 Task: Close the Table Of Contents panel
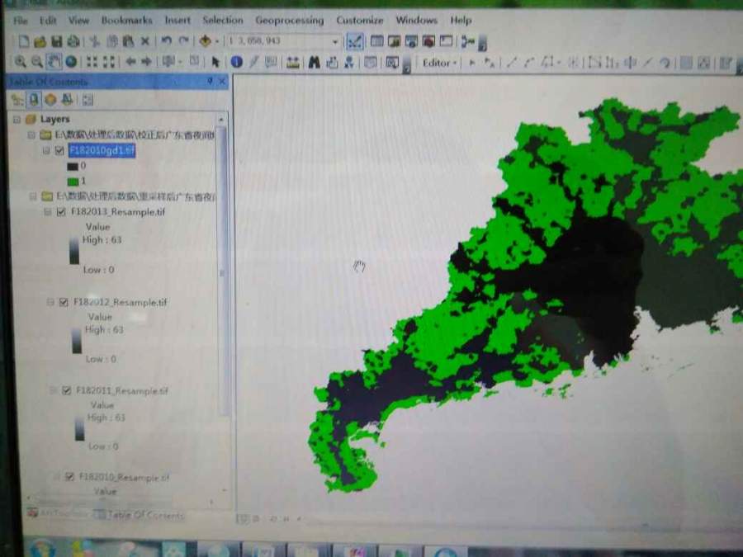(x=222, y=82)
